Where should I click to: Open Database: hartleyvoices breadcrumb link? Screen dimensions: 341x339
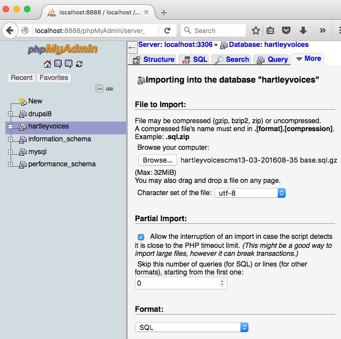pyautogui.click(x=269, y=45)
